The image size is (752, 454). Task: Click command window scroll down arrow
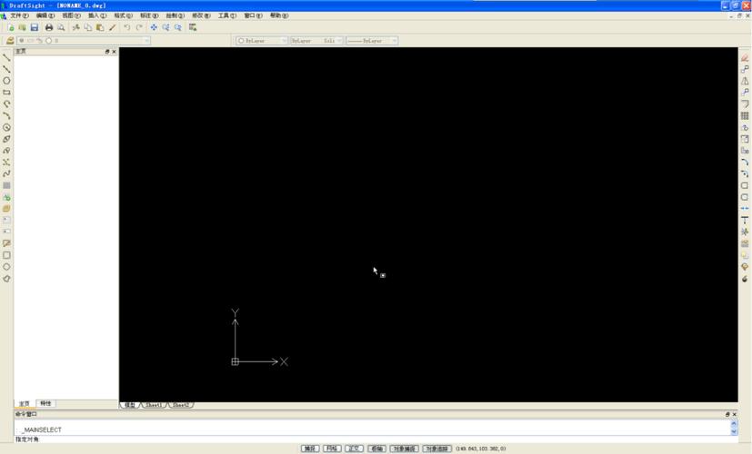(734, 431)
